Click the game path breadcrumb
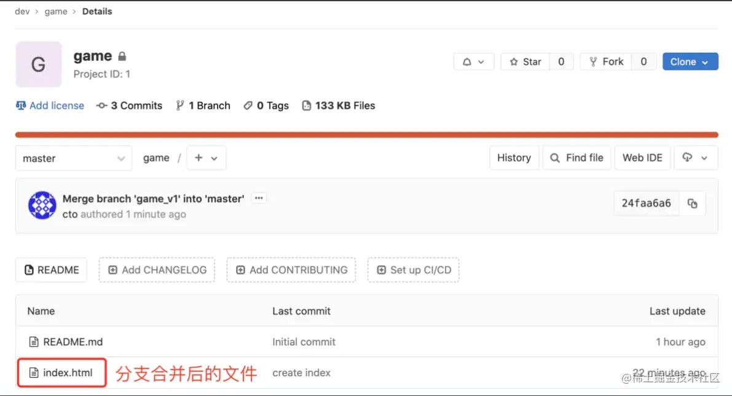Screen dimensions: 732x396 tap(156, 158)
